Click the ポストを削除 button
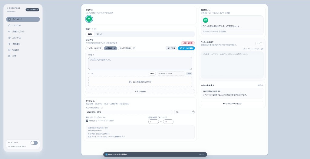The width and height of the screenshot is (310, 159). (188, 43)
